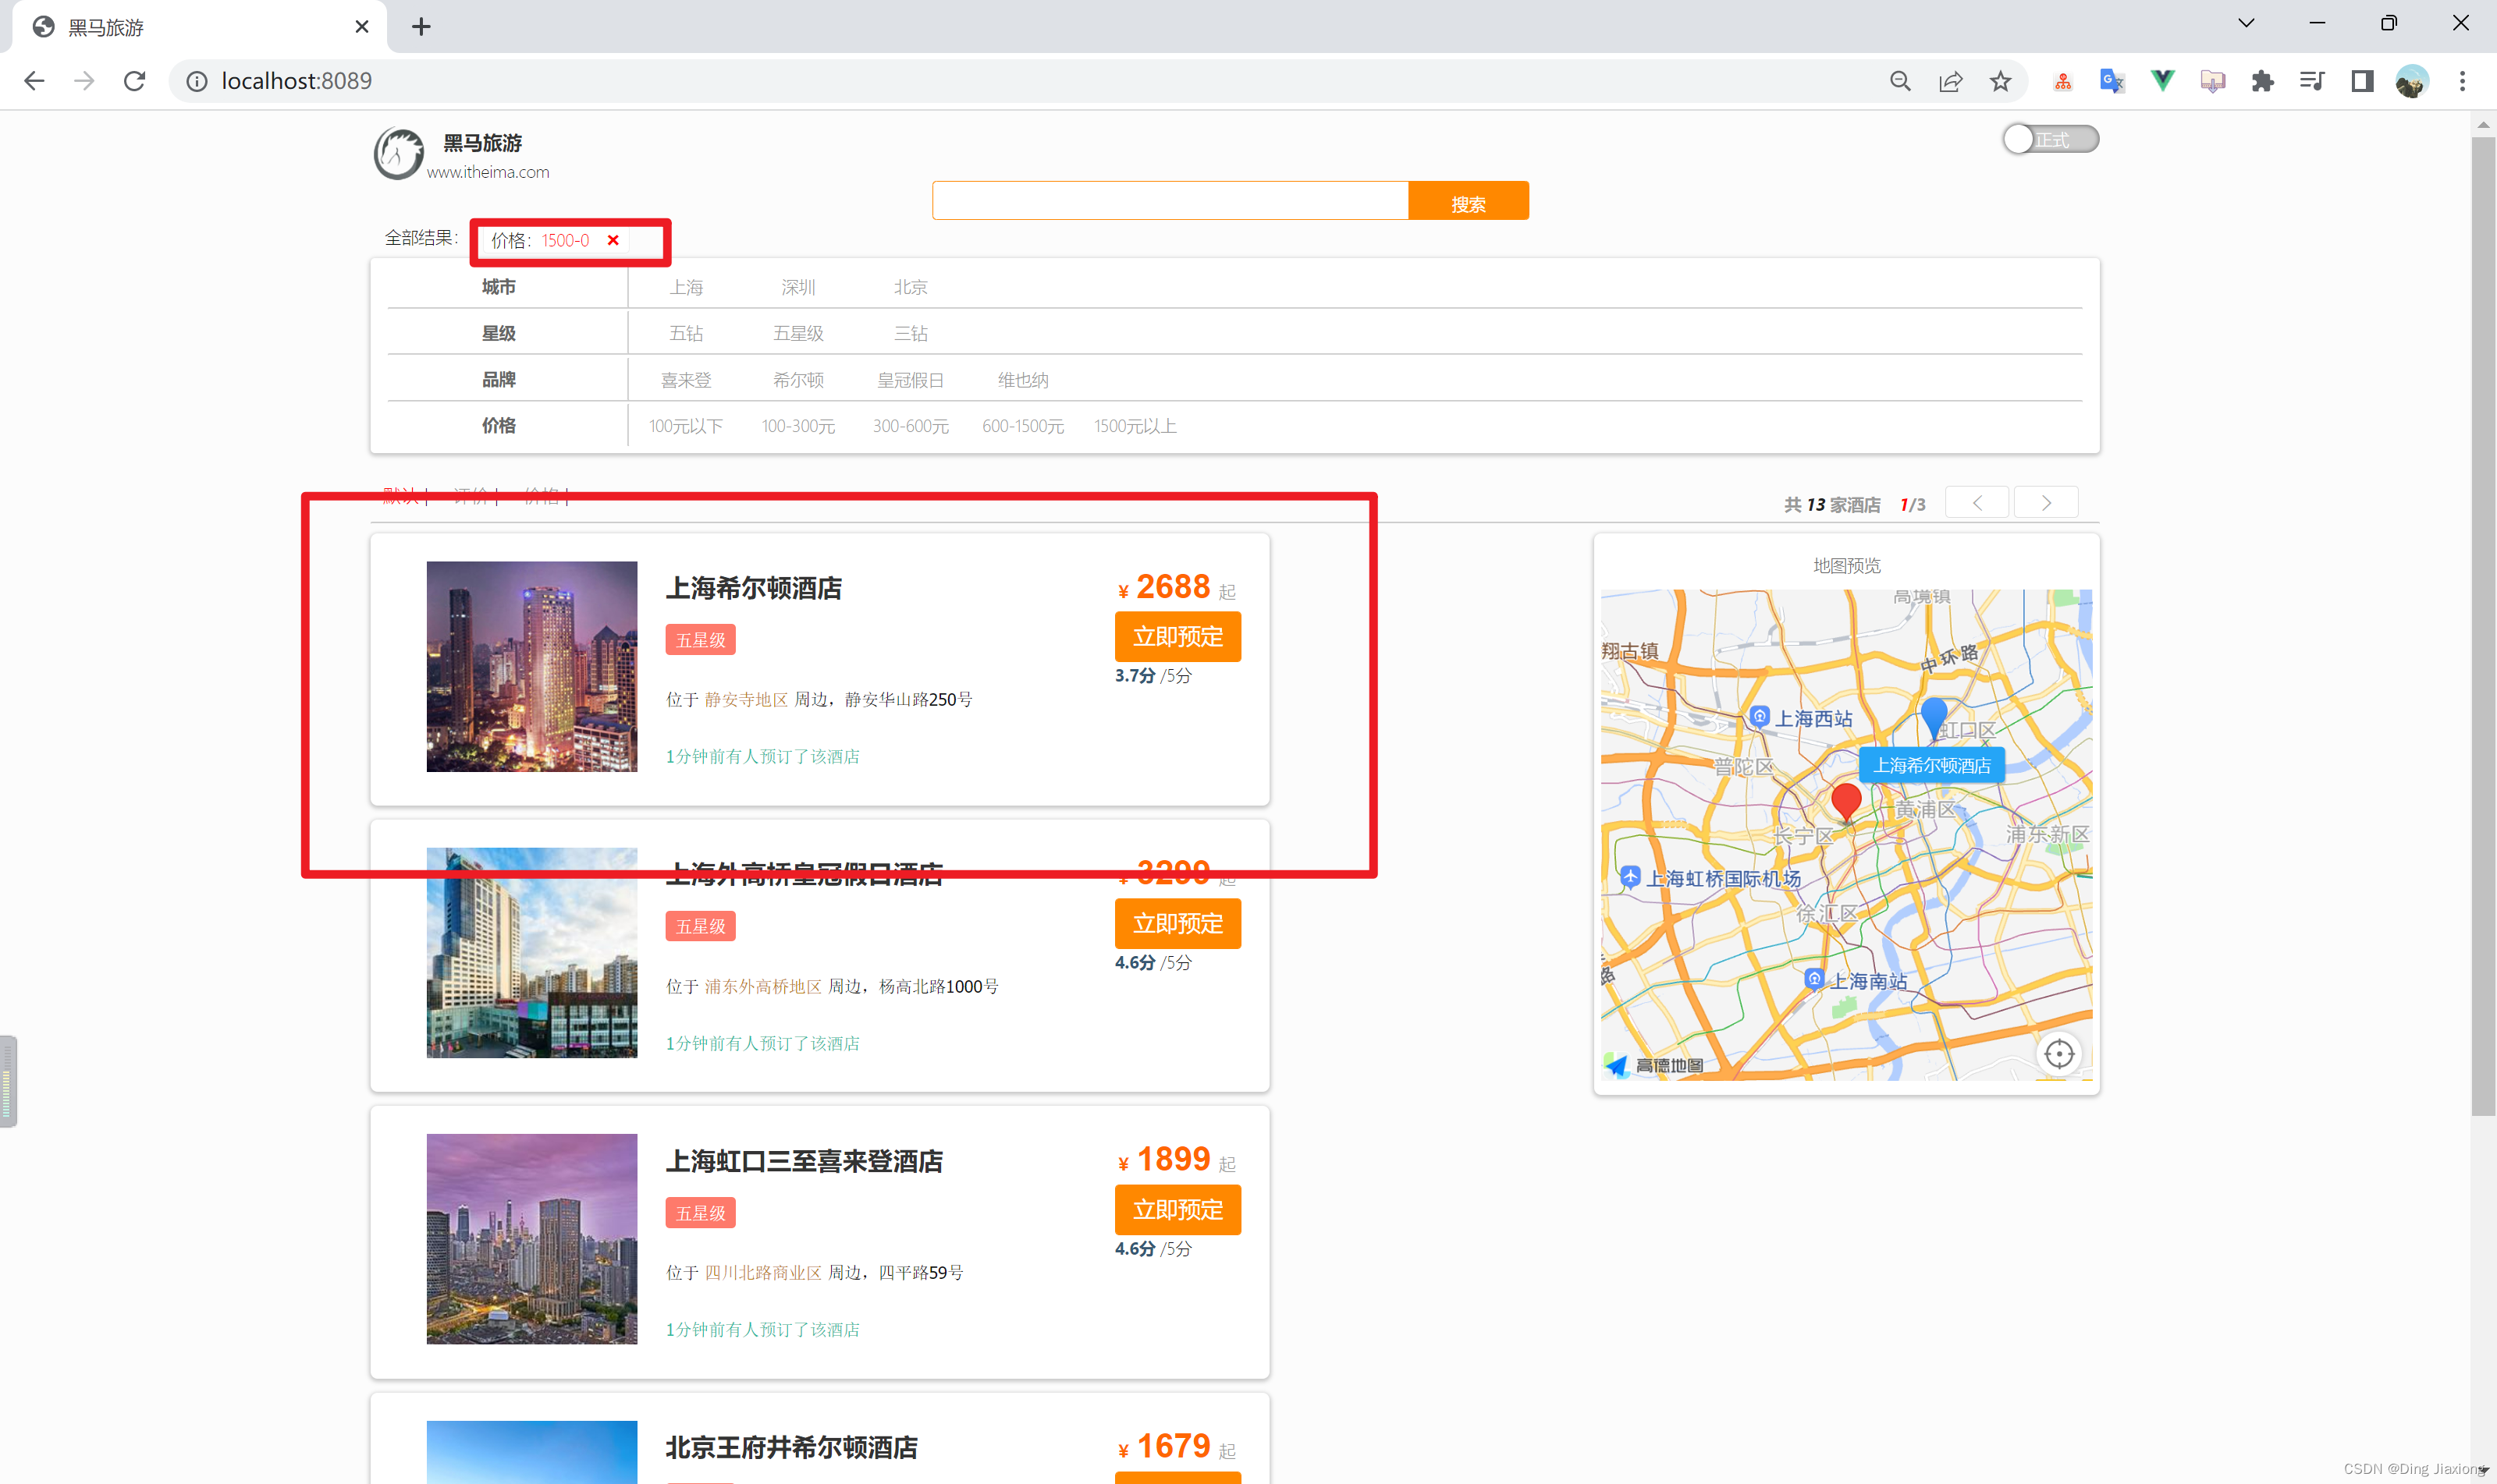This screenshot has width=2497, height=1484.
Task: Open the Vue devtools extension icon
Action: tap(2162, 81)
